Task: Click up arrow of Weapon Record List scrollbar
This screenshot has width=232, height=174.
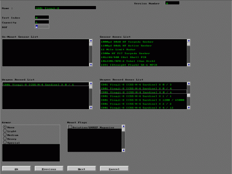Action: pyautogui.click(x=91, y=84)
